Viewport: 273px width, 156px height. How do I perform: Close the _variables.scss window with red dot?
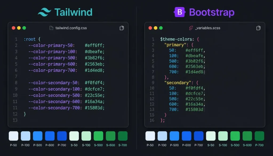(x=150, y=28)
